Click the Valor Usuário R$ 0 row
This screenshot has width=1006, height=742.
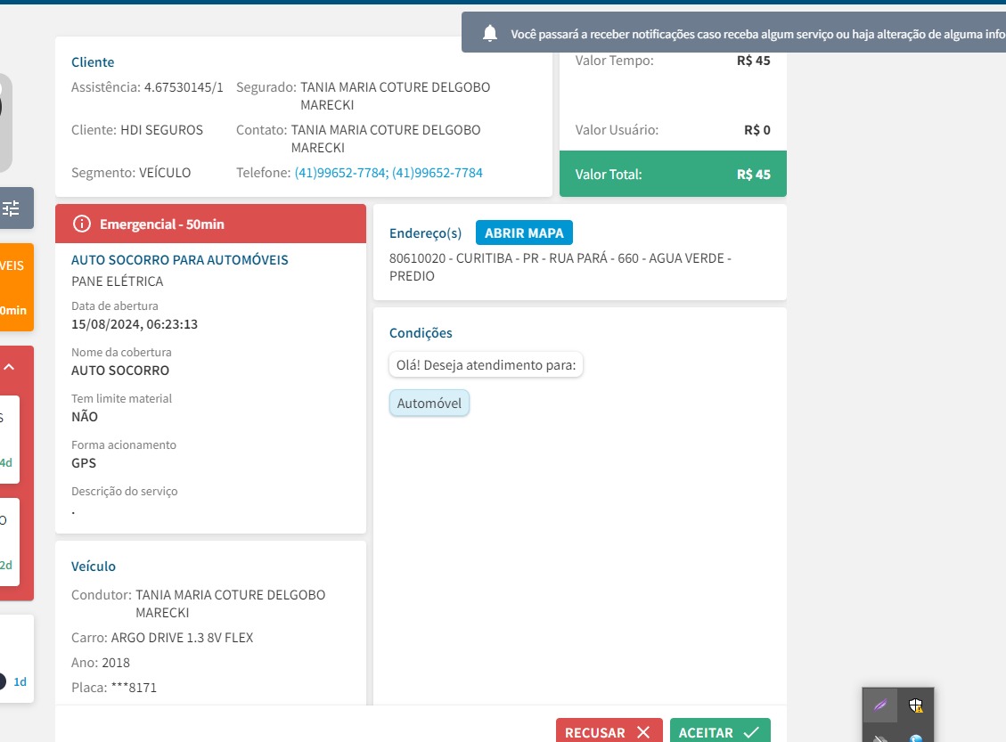(x=673, y=129)
